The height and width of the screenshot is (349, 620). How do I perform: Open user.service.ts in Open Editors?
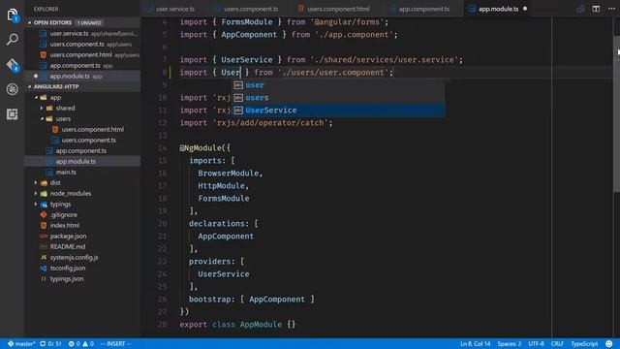coord(82,34)
